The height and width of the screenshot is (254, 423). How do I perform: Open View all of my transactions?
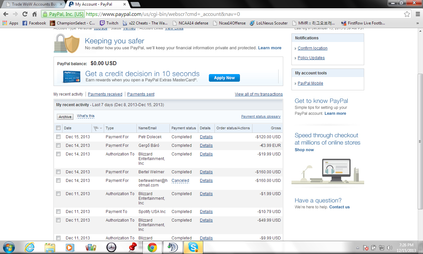259,94
